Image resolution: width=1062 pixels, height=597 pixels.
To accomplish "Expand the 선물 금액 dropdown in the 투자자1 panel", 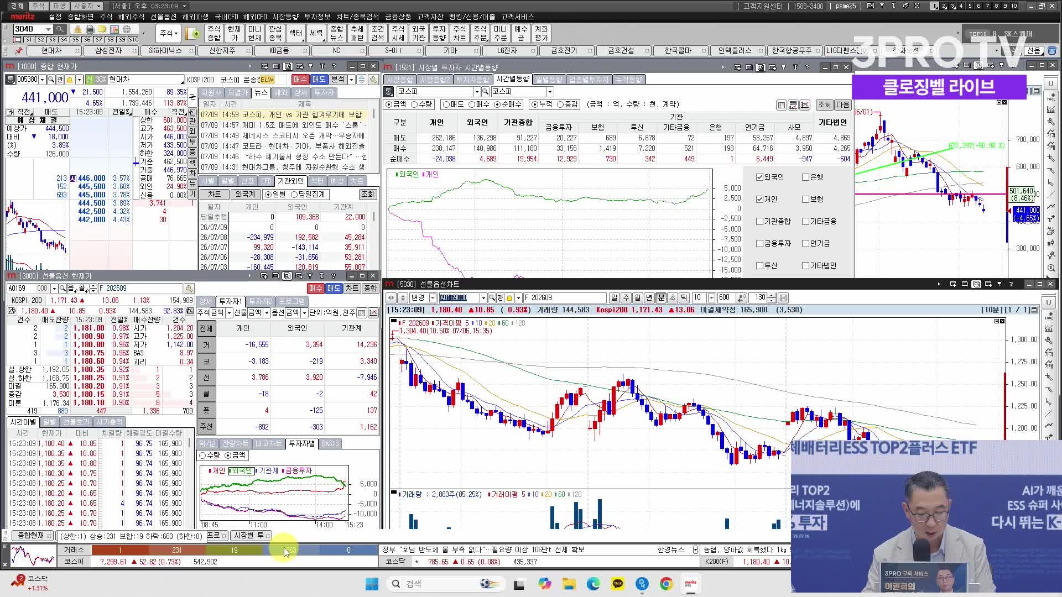I will coord(267,313).
